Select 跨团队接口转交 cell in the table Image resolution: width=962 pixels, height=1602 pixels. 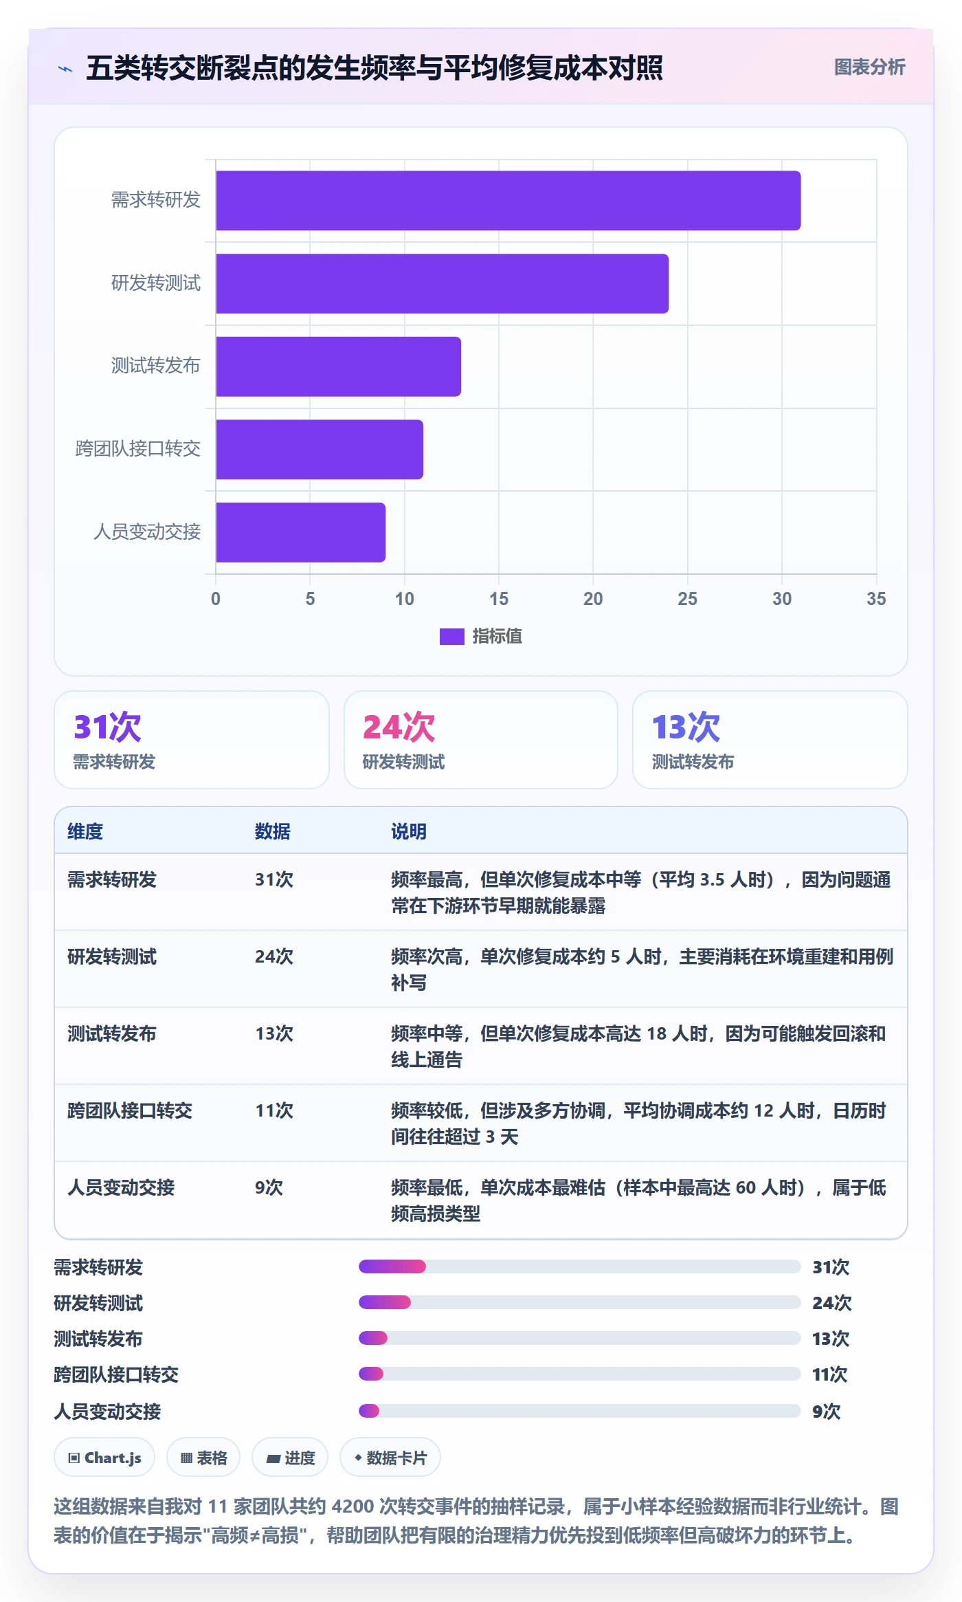[x=130, y=1110]
